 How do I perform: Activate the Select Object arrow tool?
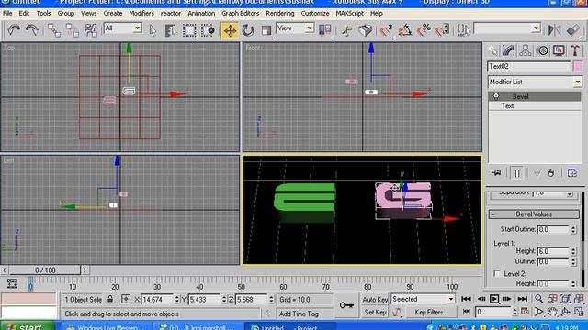point(153,30)
